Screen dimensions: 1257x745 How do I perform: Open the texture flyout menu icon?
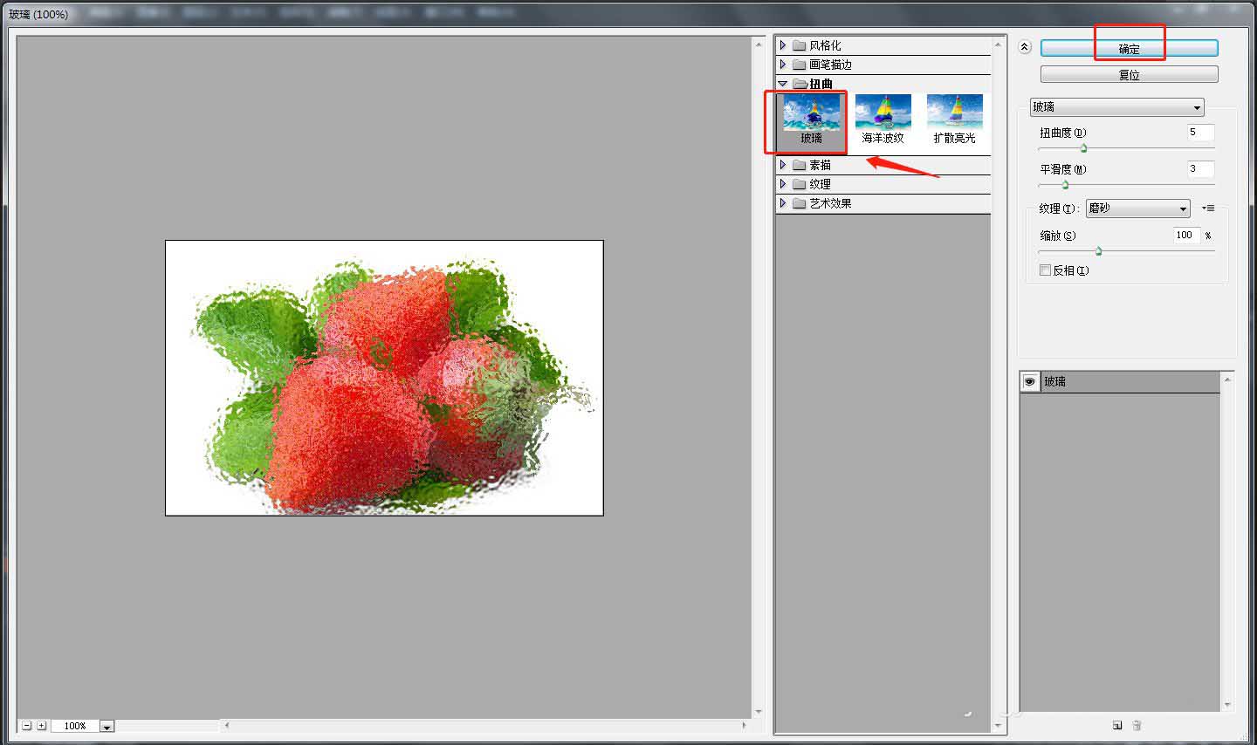tap(1208, 208)
